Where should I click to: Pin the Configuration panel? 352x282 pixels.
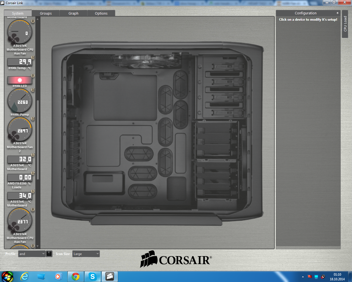(x=337, y=13)
